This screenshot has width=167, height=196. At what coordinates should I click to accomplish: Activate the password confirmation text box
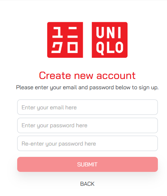tap(87, 143)
